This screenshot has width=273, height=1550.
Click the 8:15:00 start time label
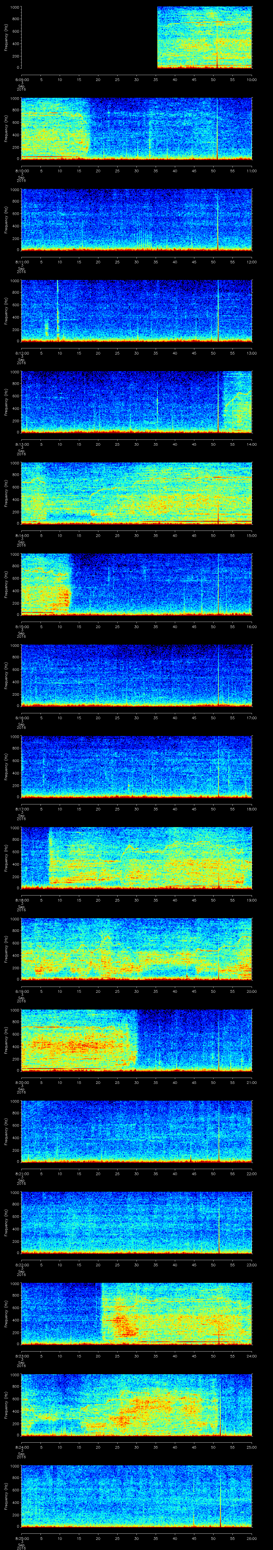22,626
